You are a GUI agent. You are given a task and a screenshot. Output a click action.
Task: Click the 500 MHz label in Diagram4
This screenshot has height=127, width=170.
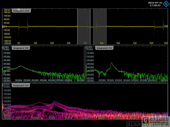tap(81, 80)
